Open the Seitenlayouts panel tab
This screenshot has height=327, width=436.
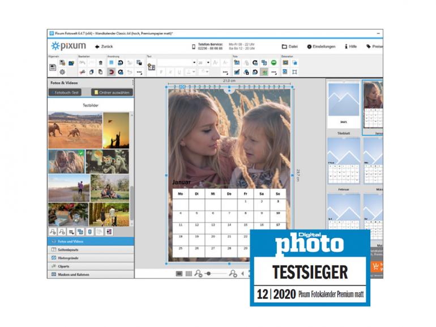point(91,249)
